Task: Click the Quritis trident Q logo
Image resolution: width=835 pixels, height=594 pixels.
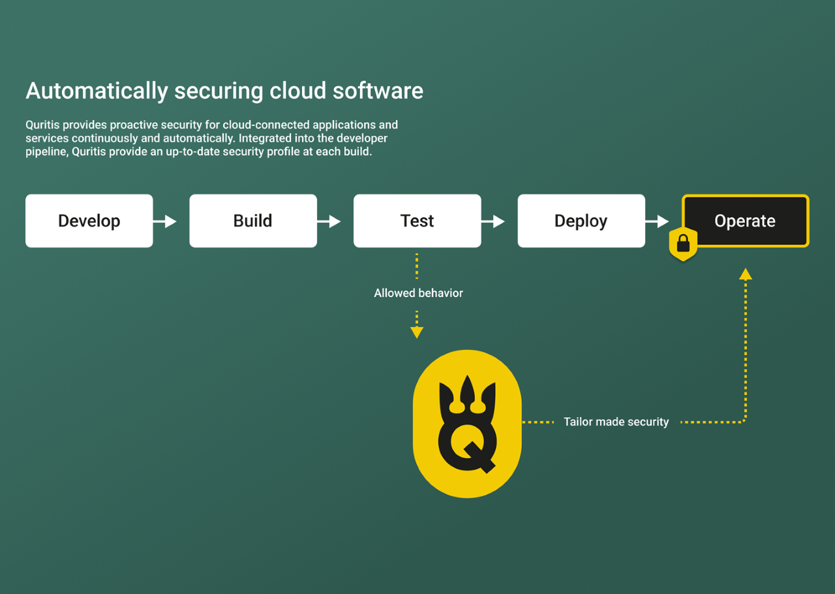Action: click(x=467, y=425)
